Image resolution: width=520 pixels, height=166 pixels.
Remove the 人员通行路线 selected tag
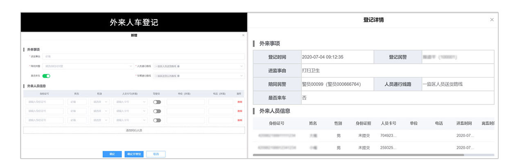[x=179, y=66]
